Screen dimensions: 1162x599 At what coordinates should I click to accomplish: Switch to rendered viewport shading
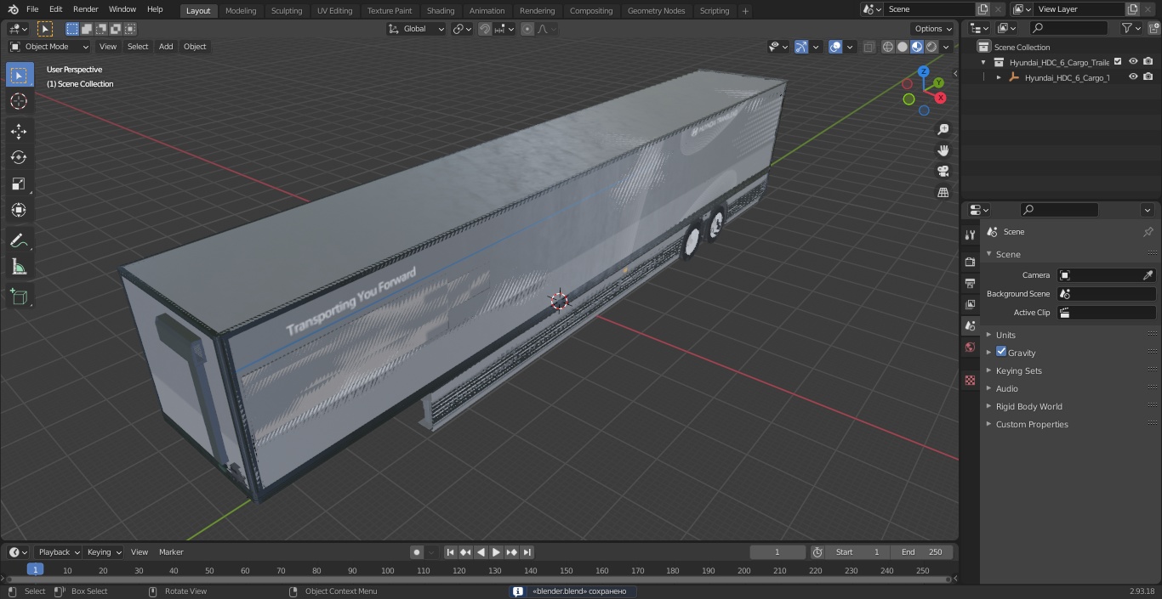pyautogui.click(x=931, y=47)
